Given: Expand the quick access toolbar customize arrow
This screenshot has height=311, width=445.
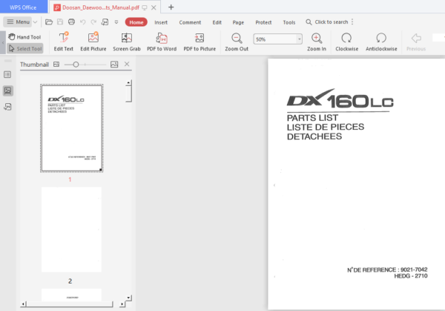Looking at the screenshot, I should pos(116,22).
